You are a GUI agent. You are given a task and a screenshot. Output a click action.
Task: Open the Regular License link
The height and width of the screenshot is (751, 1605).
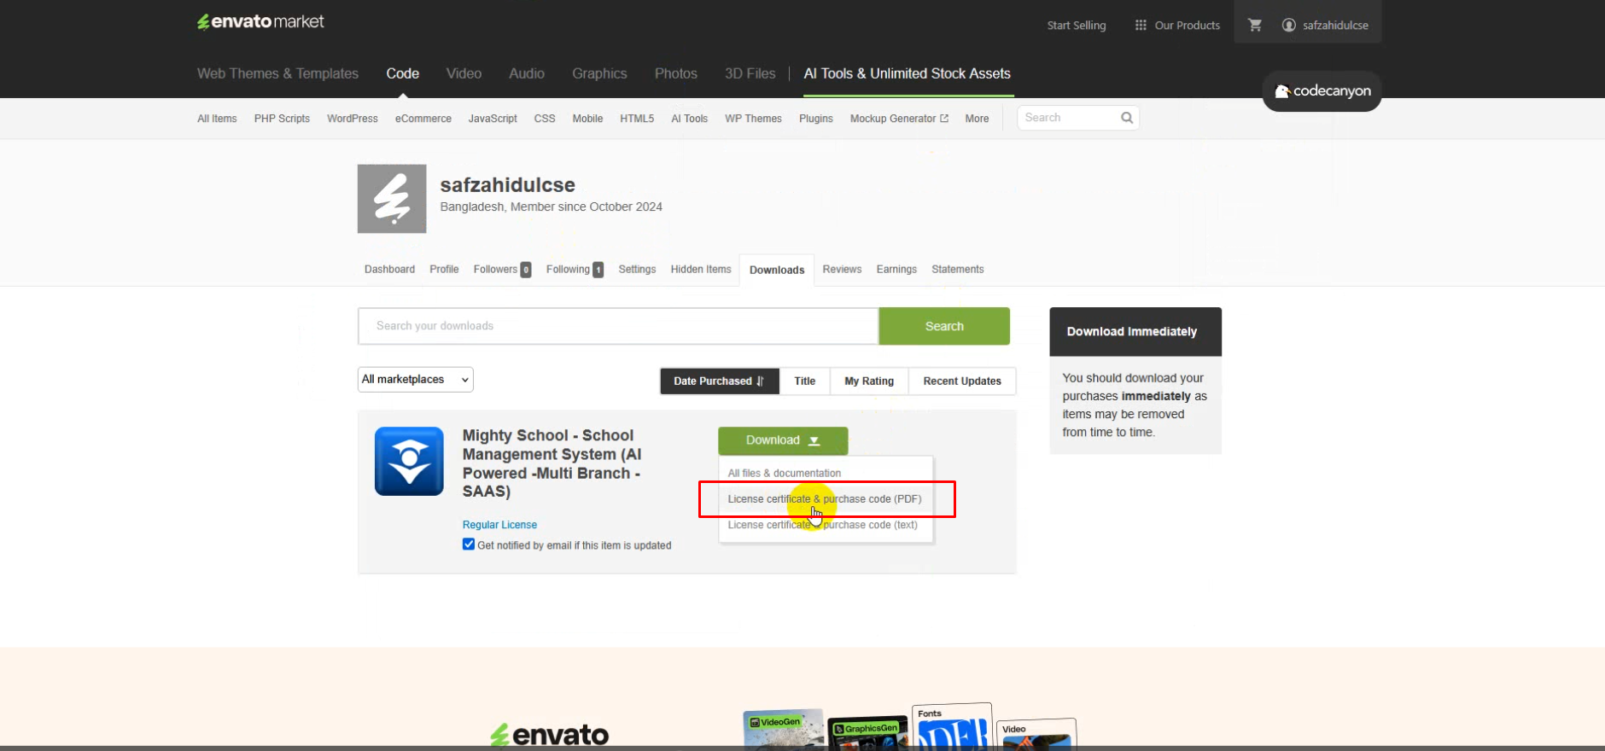coord(499,525)
